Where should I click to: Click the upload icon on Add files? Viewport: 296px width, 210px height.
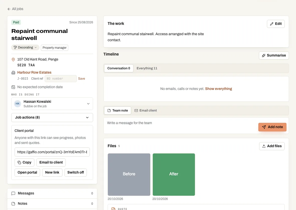(x=264, y=146)
